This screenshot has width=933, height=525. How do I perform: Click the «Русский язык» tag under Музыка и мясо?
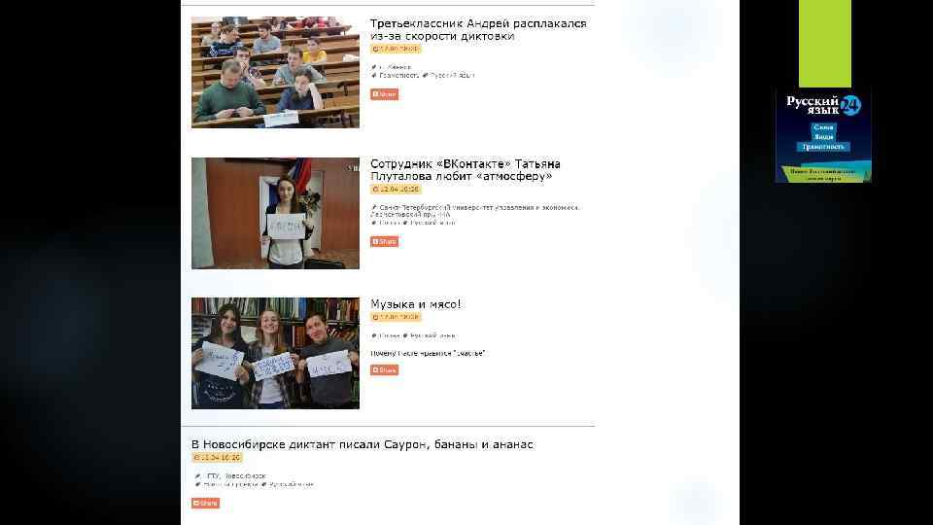pos(432,335)
